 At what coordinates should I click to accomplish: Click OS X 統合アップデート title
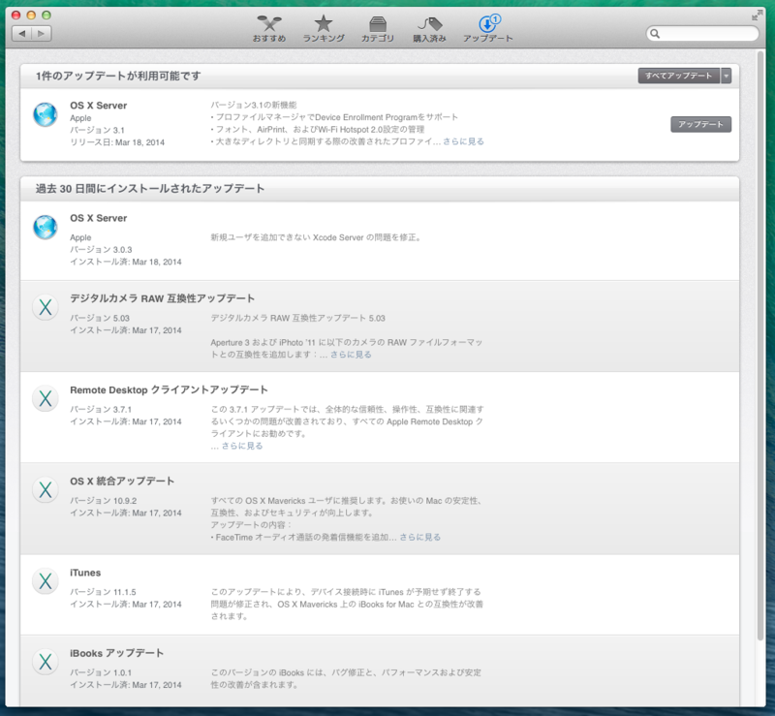pyautogui.click(x=122, y=482)
